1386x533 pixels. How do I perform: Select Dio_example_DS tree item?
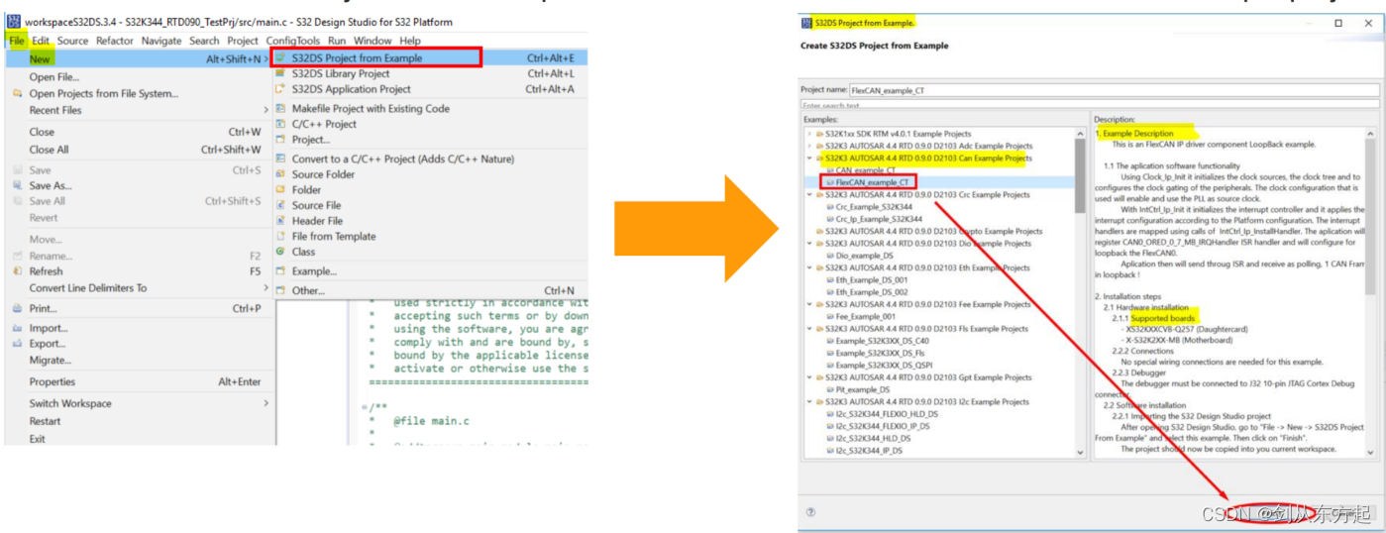(x=867, y=256)
